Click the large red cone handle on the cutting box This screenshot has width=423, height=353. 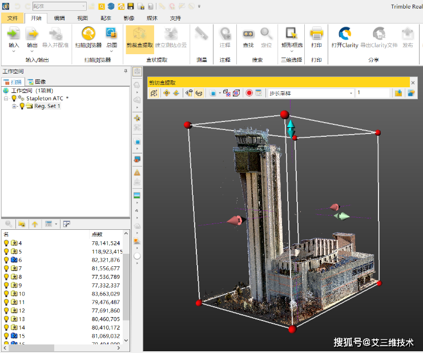236,220
